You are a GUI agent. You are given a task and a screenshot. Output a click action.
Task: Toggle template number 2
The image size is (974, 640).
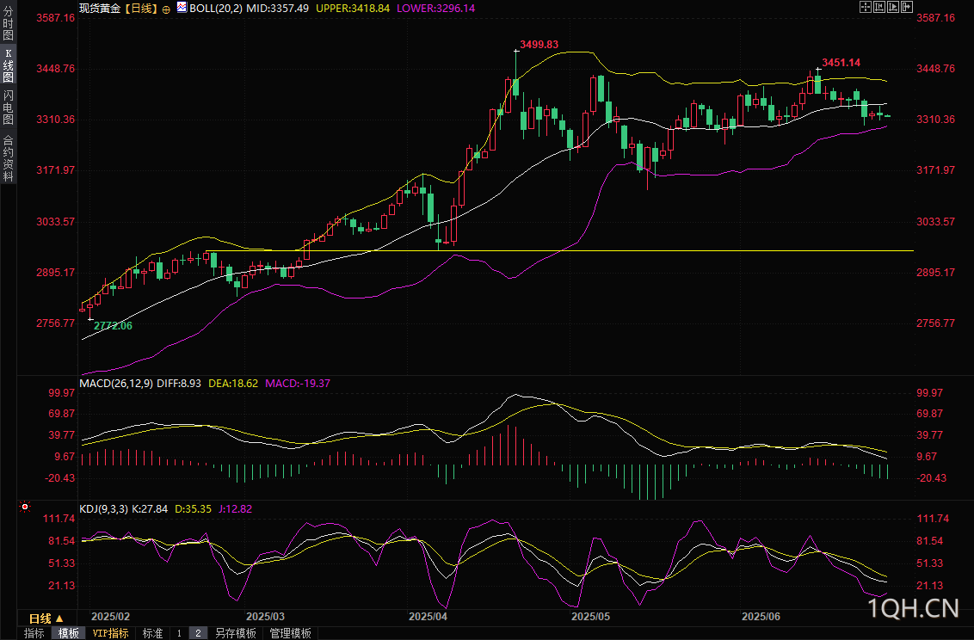click(198, 633)
